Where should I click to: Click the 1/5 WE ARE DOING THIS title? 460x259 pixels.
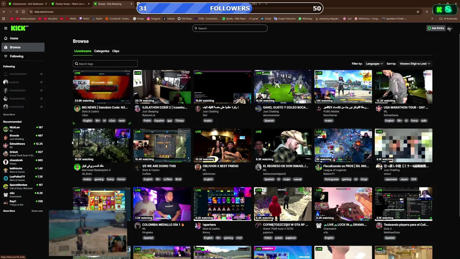click(x=159, y=166)
